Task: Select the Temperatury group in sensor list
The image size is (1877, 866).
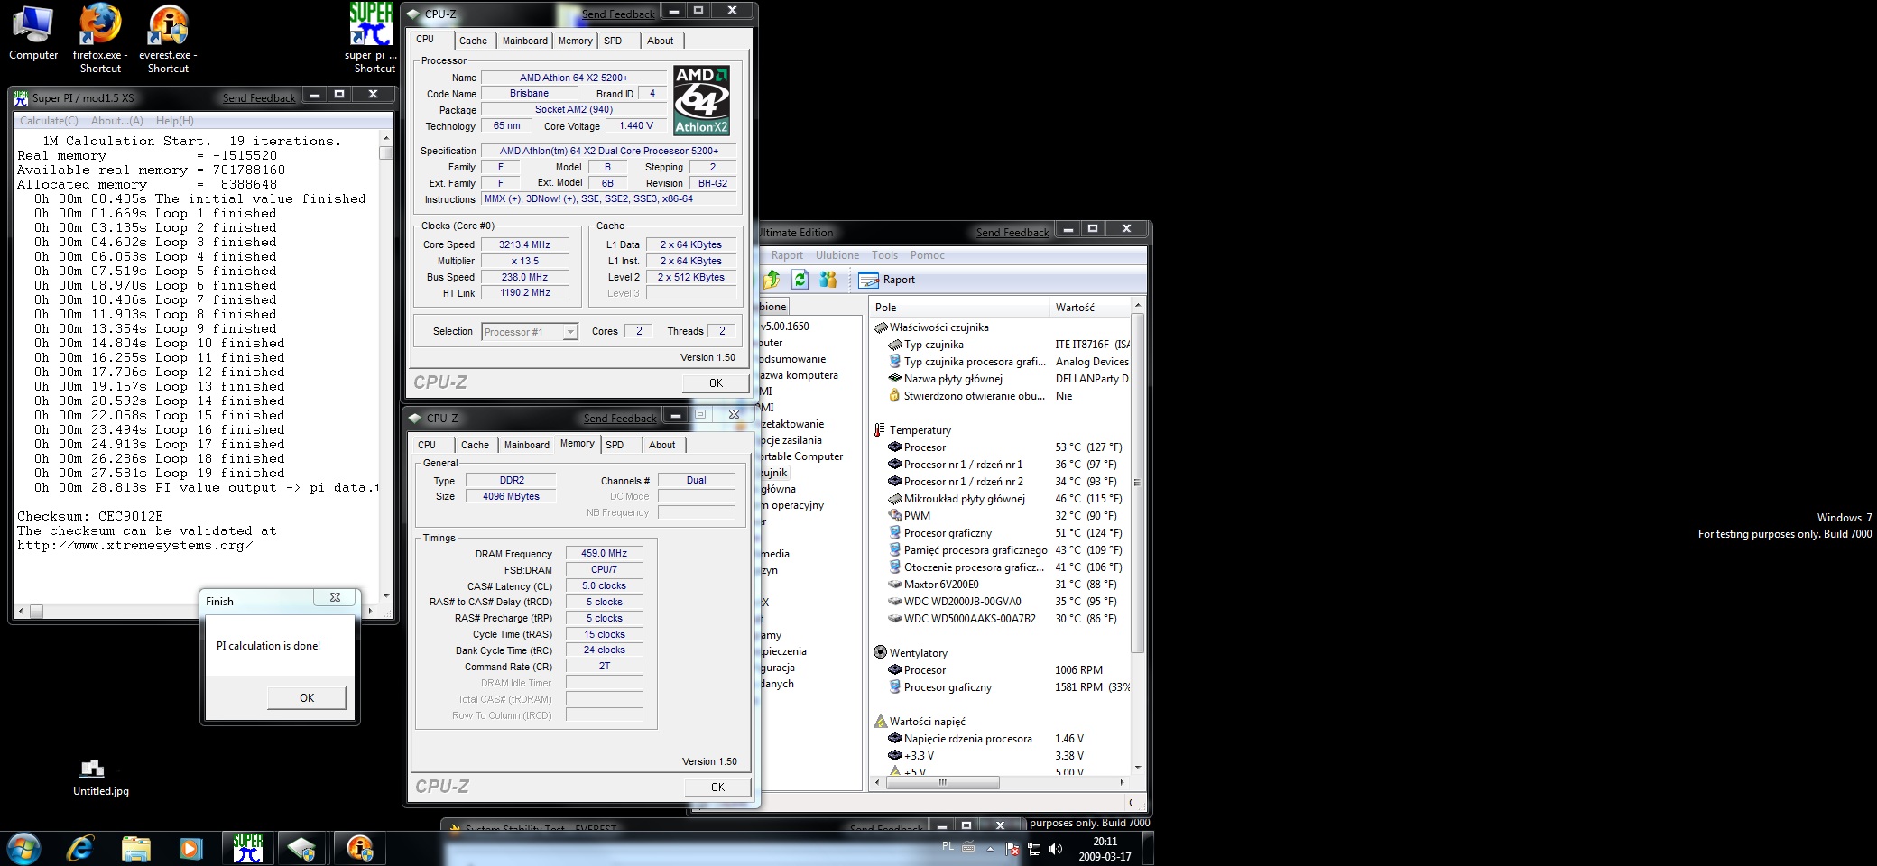Action: click(x=920, y=430)
